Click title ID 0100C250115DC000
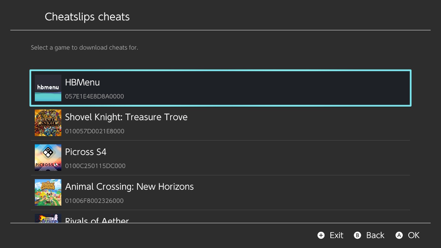The width and height of the screenshot is (441, 248). tap(95, 166)
